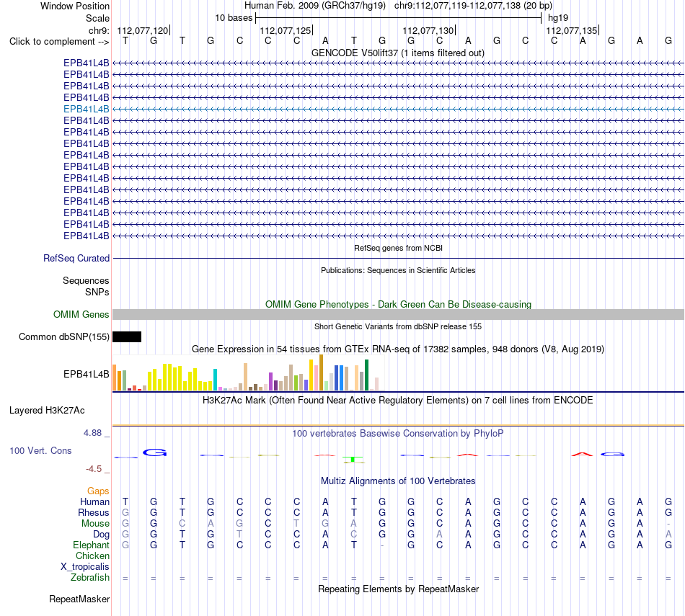Click the Window Position label
Screen dimensions: 685x616
tap(75, 6)
